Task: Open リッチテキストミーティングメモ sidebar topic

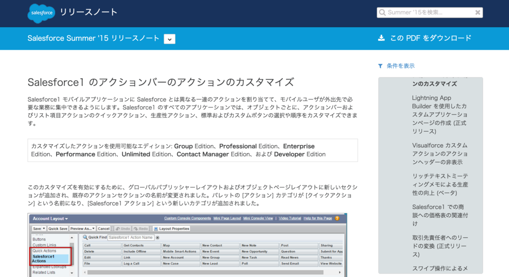Action: tap(439, 185)
